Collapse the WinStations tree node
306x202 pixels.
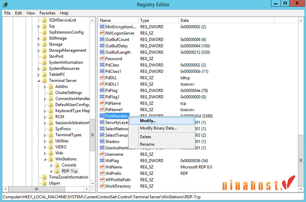(45, 159)
